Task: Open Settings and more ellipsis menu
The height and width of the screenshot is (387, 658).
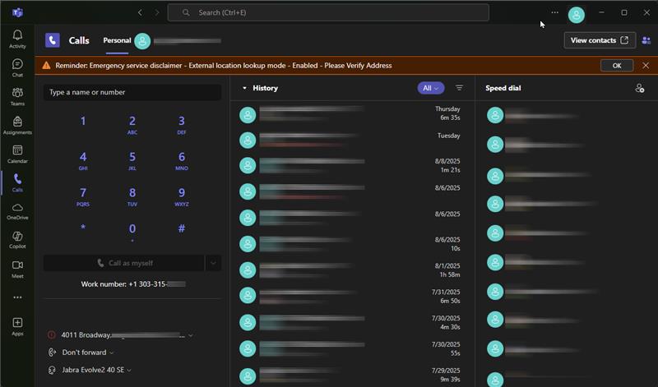Action: point(554,12)
